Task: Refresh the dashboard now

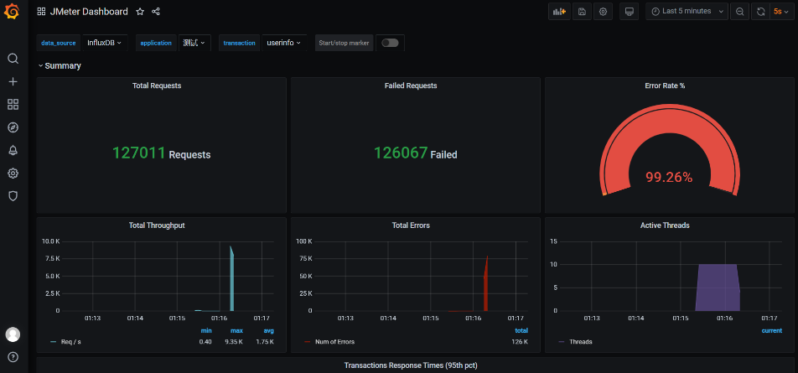Action: [x=761, y=11]
